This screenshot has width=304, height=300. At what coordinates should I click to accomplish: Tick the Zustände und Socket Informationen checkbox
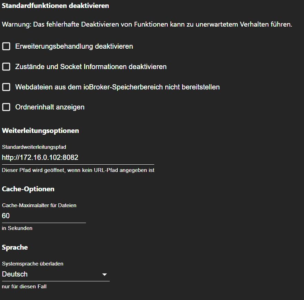pos(6,67)
